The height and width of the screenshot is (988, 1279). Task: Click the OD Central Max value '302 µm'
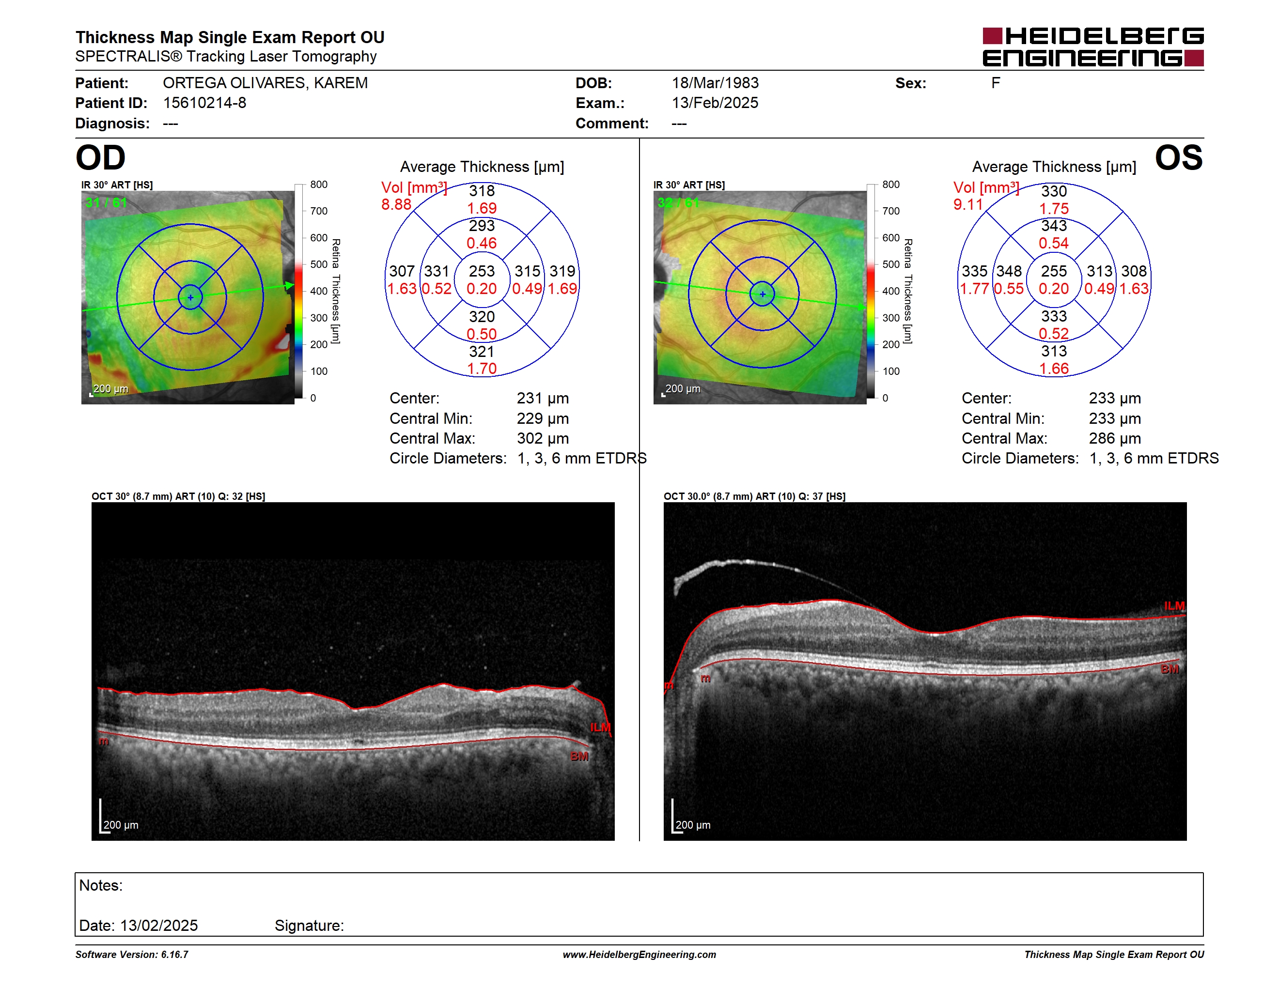543,438
